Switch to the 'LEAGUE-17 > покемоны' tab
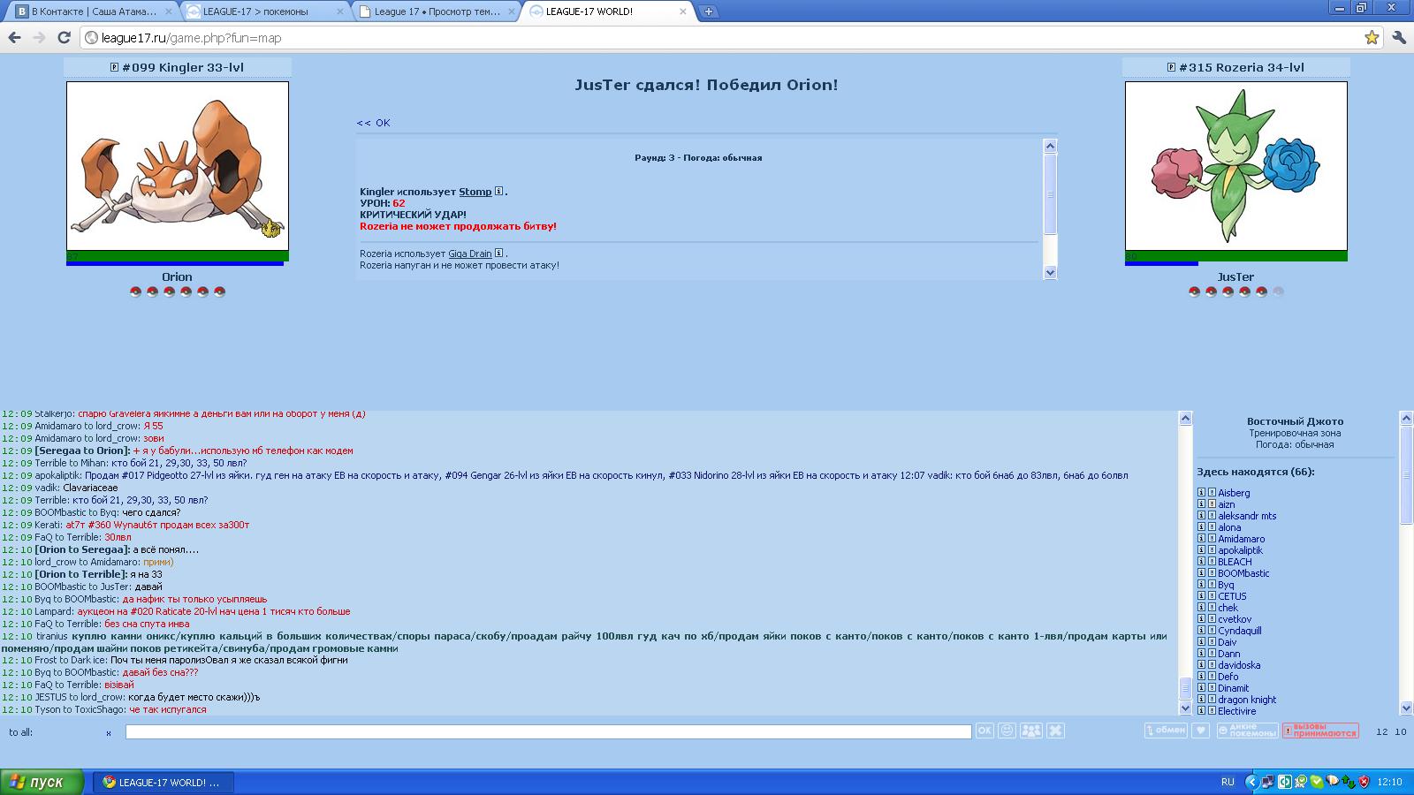 pyautogui.click(x=266, y=11)
